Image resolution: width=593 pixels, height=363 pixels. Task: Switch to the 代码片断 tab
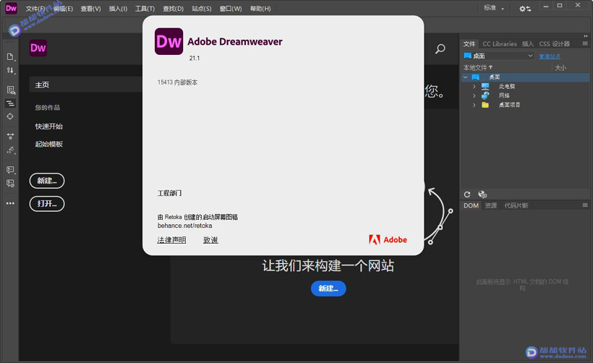516,205
